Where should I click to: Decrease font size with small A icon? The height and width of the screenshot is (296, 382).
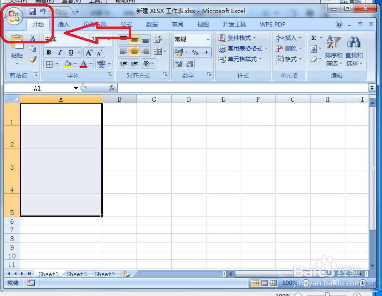pyautogui.click(x=99, y=53)
